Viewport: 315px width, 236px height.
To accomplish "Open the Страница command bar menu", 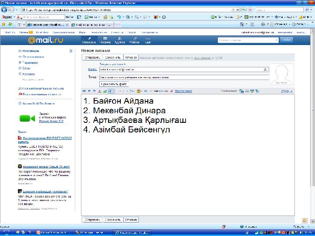I will [x=280, y=24].
